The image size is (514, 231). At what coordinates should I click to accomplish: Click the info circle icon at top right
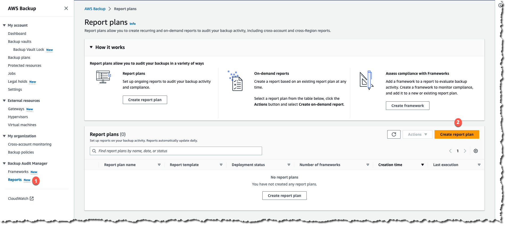pos(500,5)
